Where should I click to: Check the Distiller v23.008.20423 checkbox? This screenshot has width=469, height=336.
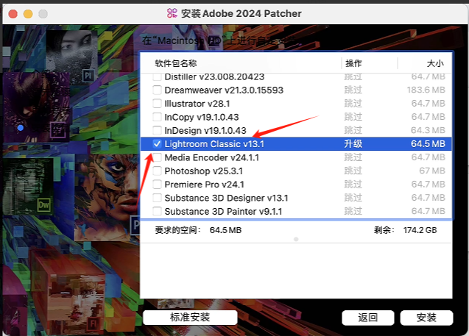(x=157, y=76)
